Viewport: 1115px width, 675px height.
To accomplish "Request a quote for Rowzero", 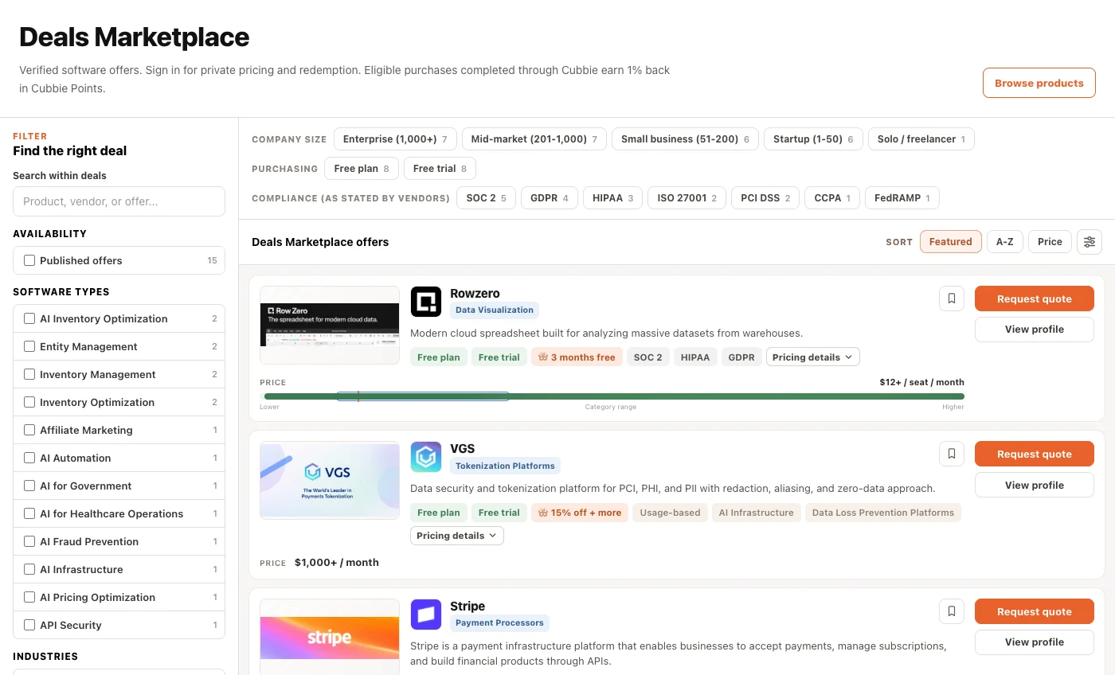I will (1035, 298).
